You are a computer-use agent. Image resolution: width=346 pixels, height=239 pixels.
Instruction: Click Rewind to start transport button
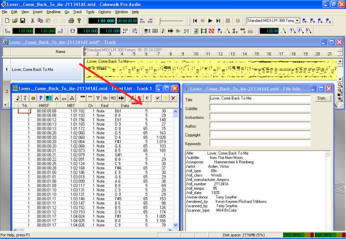point(195,21)
